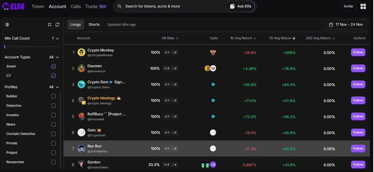Collapse the Profiles section chevron

pyautogui.click(x=57, y=87)
